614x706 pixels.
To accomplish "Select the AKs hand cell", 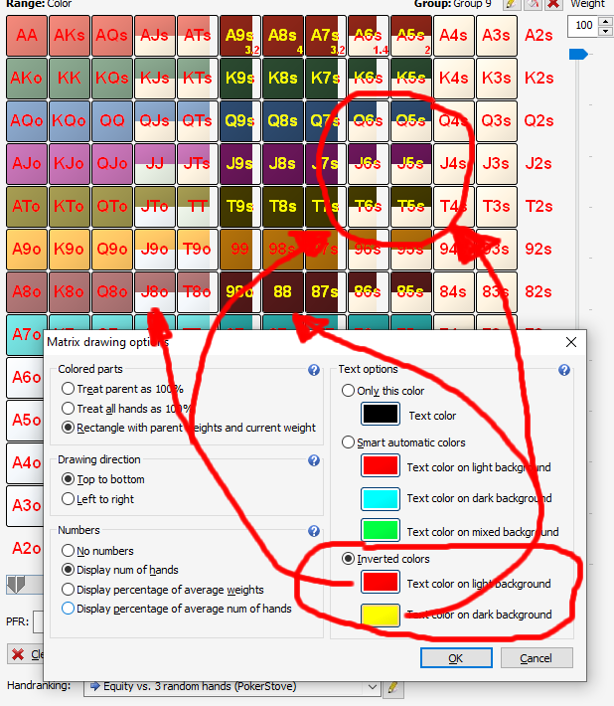I will 70,36.
